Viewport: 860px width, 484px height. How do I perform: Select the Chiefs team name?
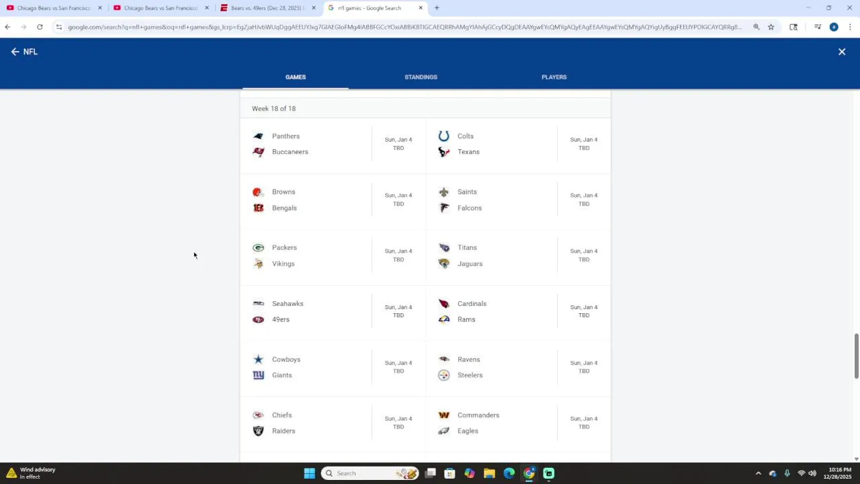tap(282, 415)
